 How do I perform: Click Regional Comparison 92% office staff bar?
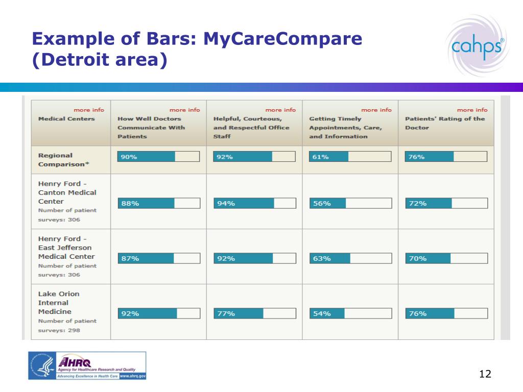pos(254,157)
